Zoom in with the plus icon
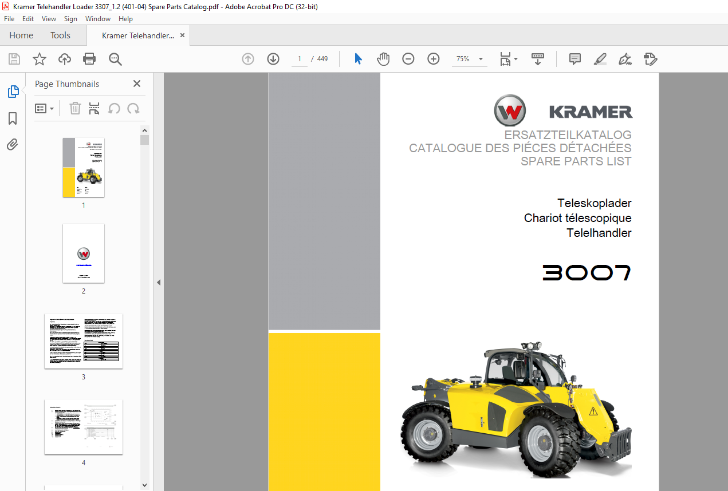This screenshot has width=728, height=491. click(x=434, y=59)
